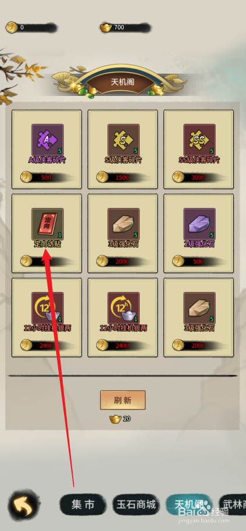This screenshot has width=246, height=531.
Task: Tap the 3000 price of SS级侠客碎片
Action: (198, 177)
